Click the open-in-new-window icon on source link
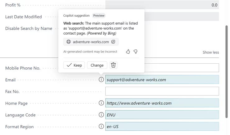This screenshot has width=230, height=135. pos(113,42)
